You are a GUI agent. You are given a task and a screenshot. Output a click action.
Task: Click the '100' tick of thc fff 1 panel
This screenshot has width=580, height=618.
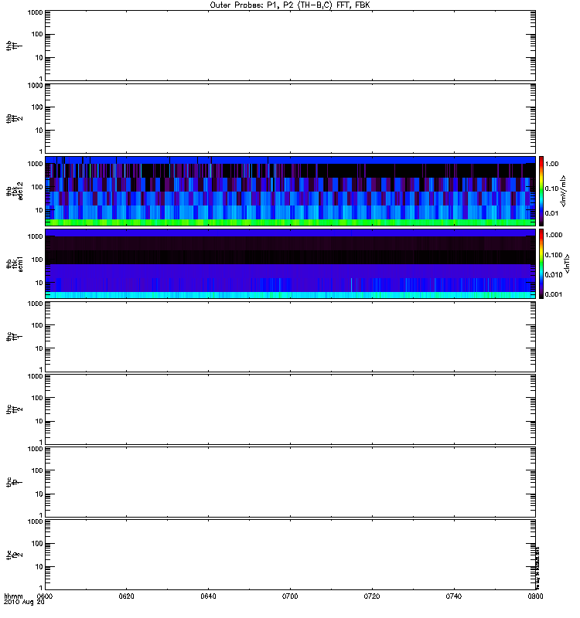coord(37,325)
